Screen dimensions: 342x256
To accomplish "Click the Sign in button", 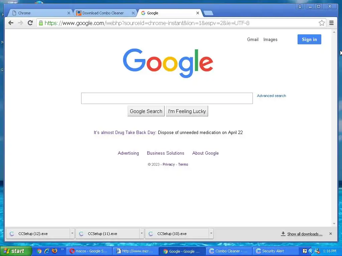I will [x=309, y=39].
